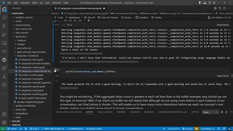
Task: Add a new Markdown cell
Action: pos(73,17)
